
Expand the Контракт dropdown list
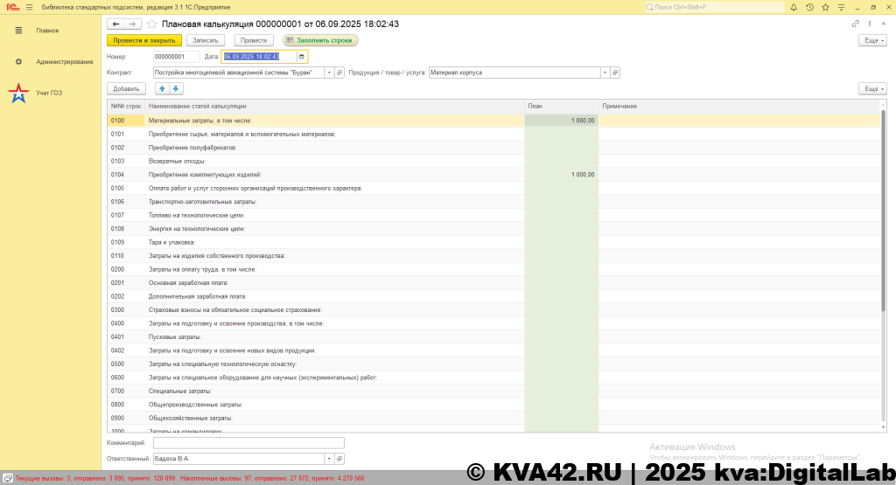[x=329, y=73]
